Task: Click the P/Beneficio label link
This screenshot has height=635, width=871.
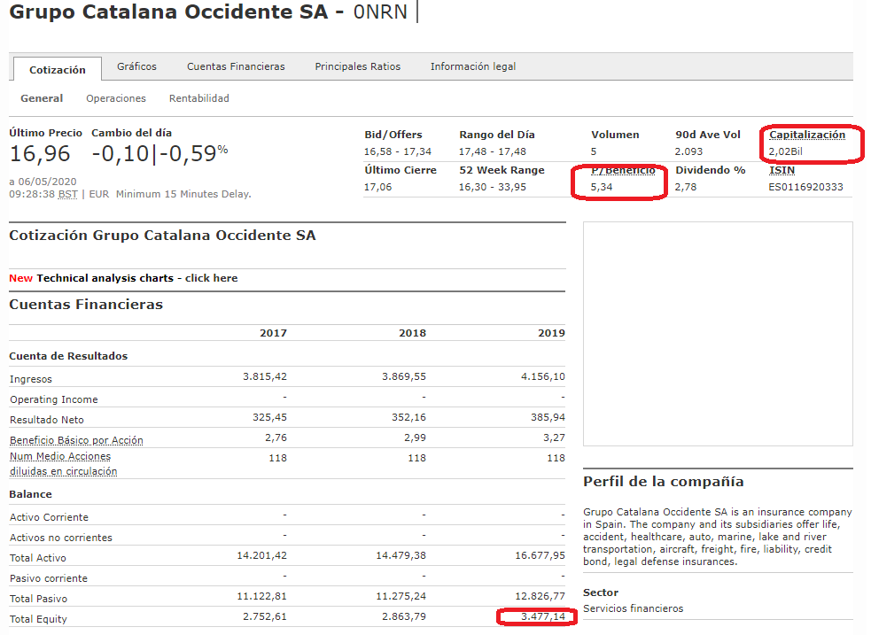Action: [623, 170]
